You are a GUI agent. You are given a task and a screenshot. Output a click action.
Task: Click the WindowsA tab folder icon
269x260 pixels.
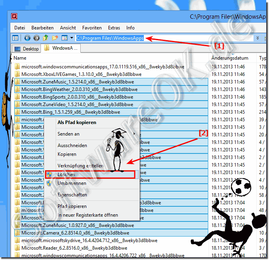click(46, 48)
